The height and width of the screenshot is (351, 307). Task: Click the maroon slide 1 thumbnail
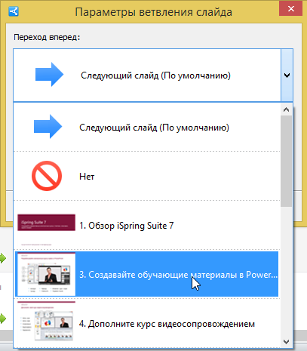46,223
